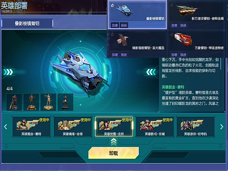Screen dimensions: 228x171
Task: Choose the 英雄影戌-玄械 hero card
Action: point(155,127)
